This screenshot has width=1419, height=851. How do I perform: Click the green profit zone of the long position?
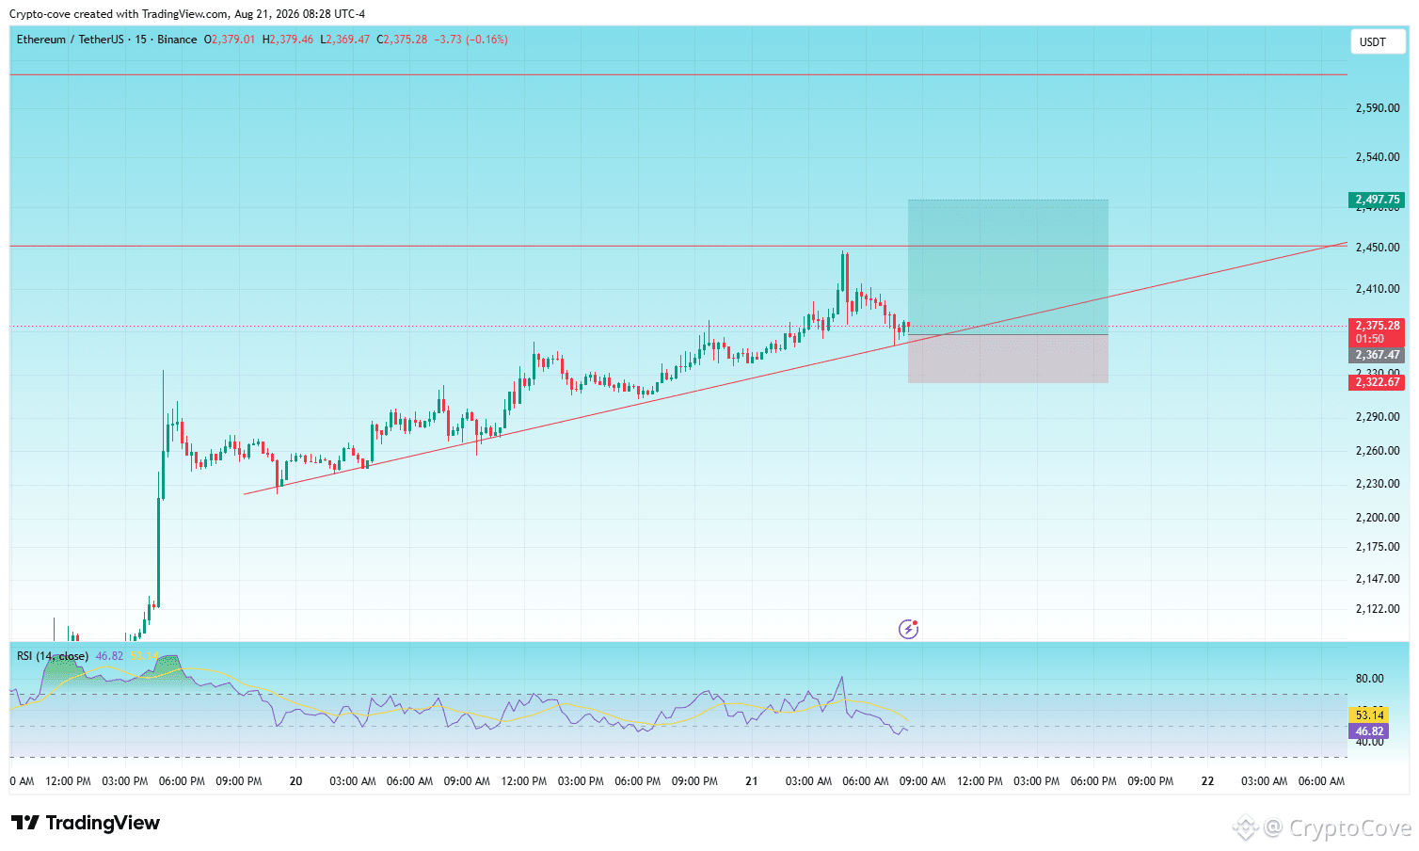click(1008, 266)
